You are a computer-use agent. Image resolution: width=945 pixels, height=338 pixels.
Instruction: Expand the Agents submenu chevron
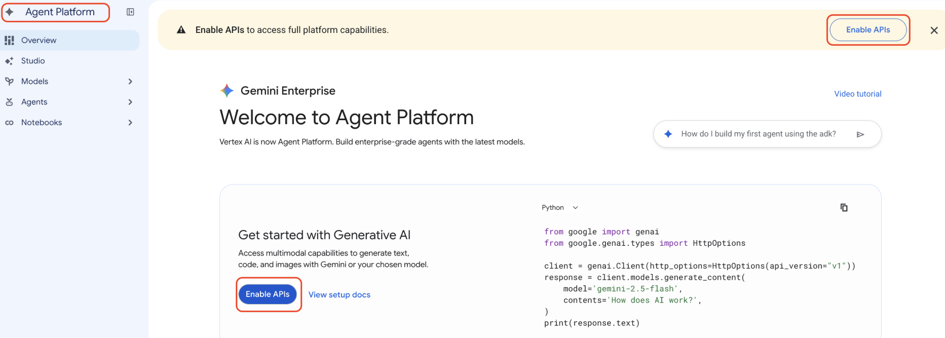point(130,102)
